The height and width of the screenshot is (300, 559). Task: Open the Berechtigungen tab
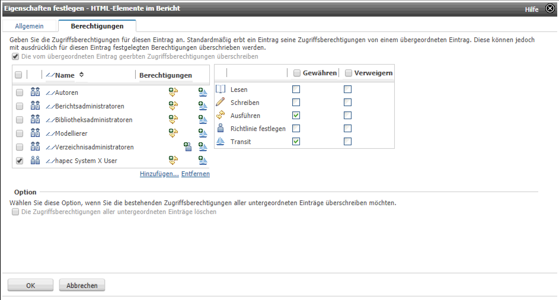97,26
